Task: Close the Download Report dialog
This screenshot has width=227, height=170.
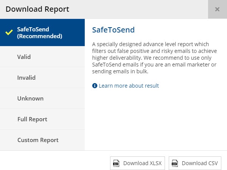Action: pyautogui.click(x=217, y=9)
